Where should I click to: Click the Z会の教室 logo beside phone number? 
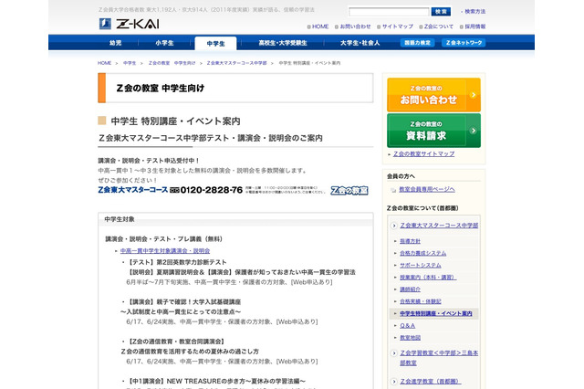(349, 191)
